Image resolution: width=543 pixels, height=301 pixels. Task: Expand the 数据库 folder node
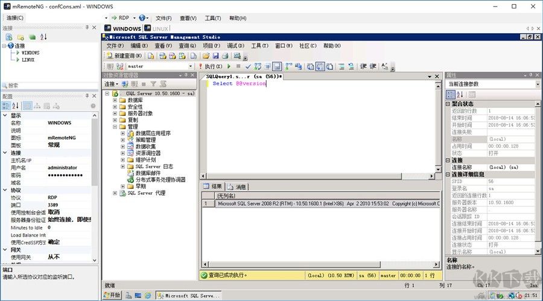pos(115,100)
